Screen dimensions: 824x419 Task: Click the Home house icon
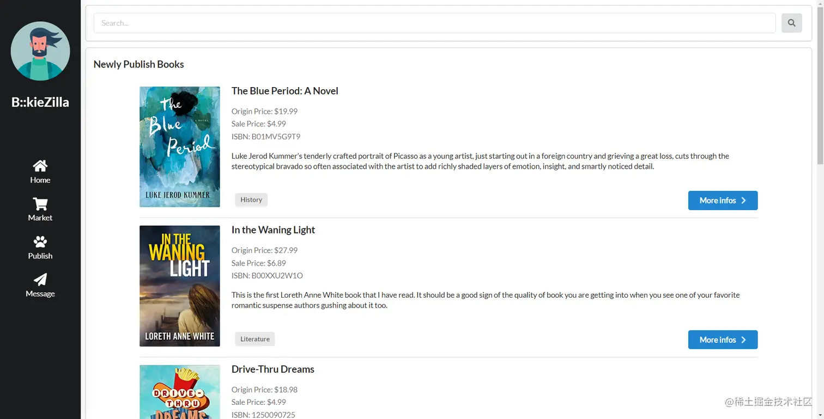click(40, 166)
